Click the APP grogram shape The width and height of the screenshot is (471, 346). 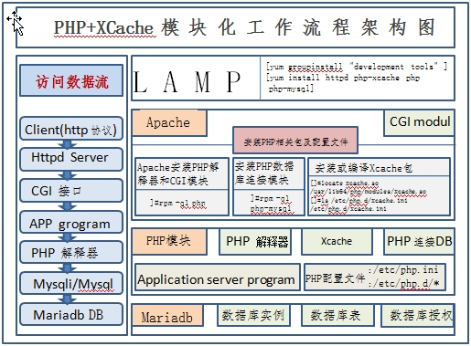point(71,222)
